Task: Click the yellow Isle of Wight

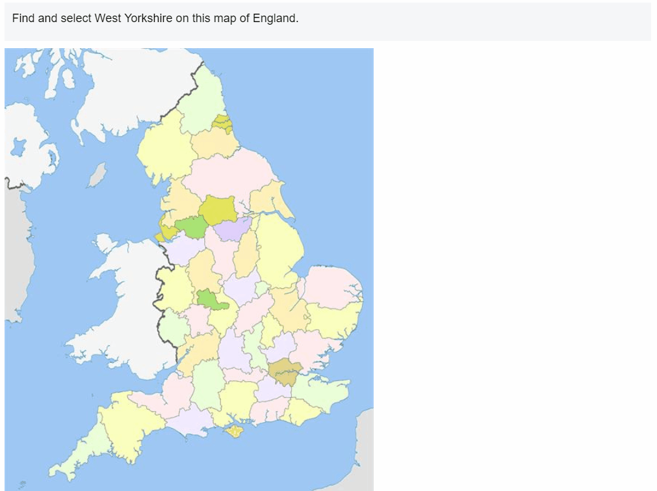Action: [x=235, y=431]
